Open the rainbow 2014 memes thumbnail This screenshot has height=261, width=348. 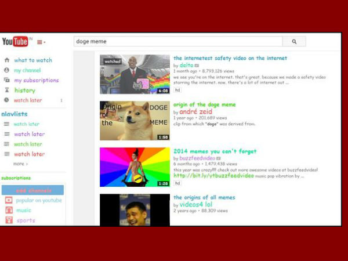[135, 167]
